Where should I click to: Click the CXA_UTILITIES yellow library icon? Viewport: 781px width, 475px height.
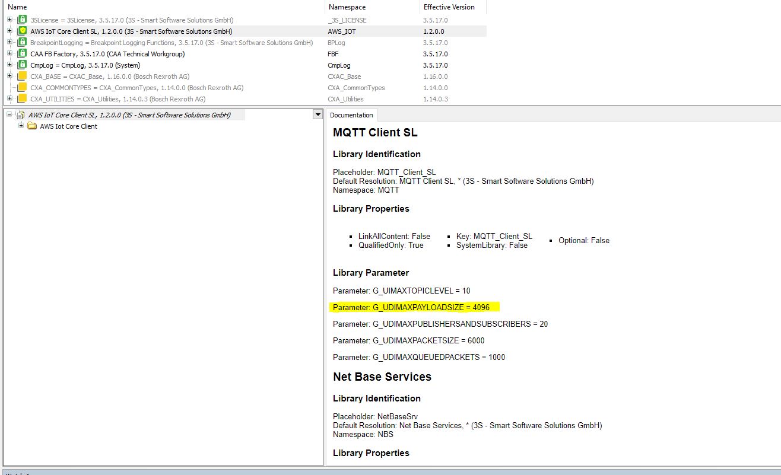click(x=23, y=99)
